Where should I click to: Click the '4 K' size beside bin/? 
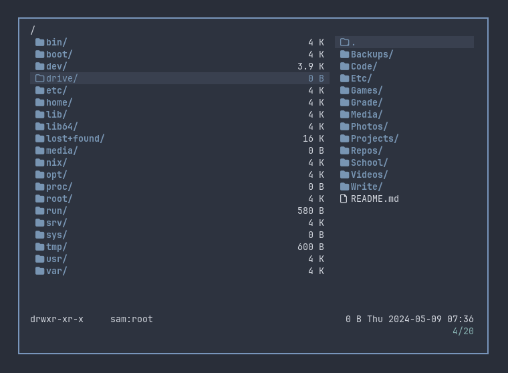[316, 42]
